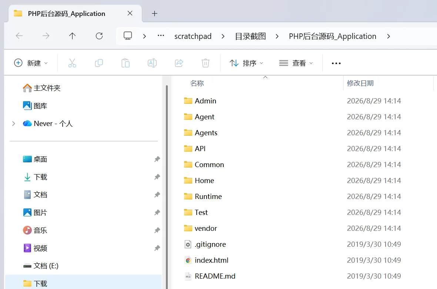Open the 排序 sort dropdown

click(246, 63)
